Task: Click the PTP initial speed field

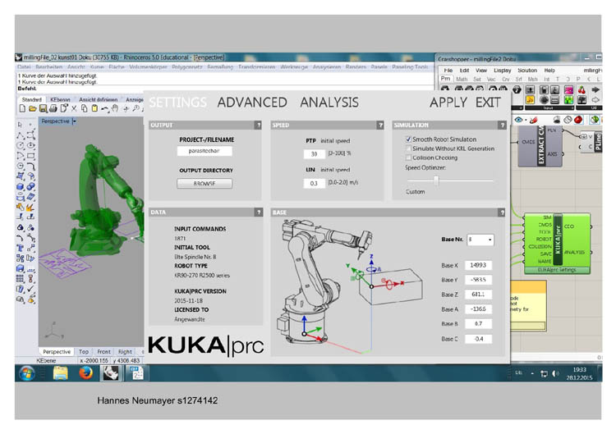Action: pyautogui.click(x=315, y=153)
